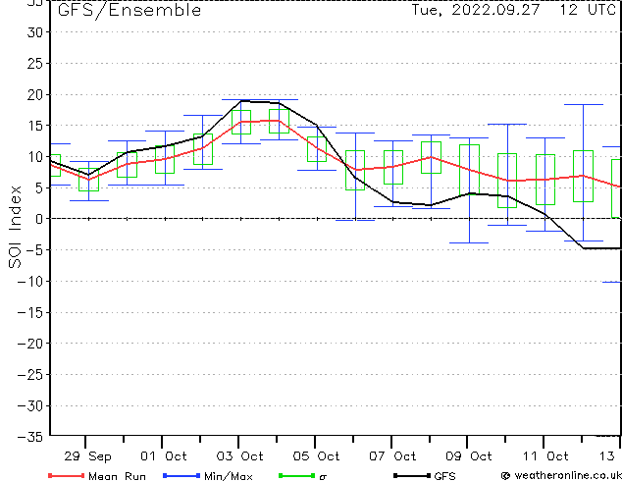Click the green sigma box above 11 Oct
This screenshot has width=622, height=481.
pos(545,180)
